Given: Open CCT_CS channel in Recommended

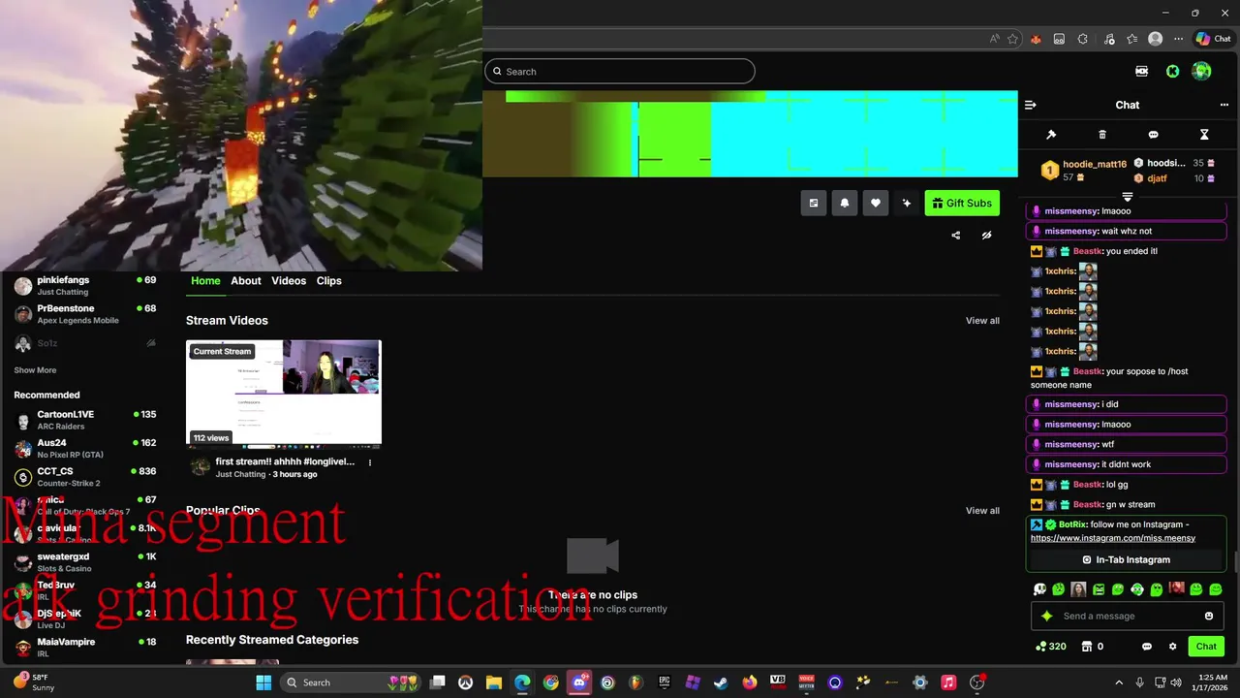Looking at the screenshot, I should coord(85,477).
